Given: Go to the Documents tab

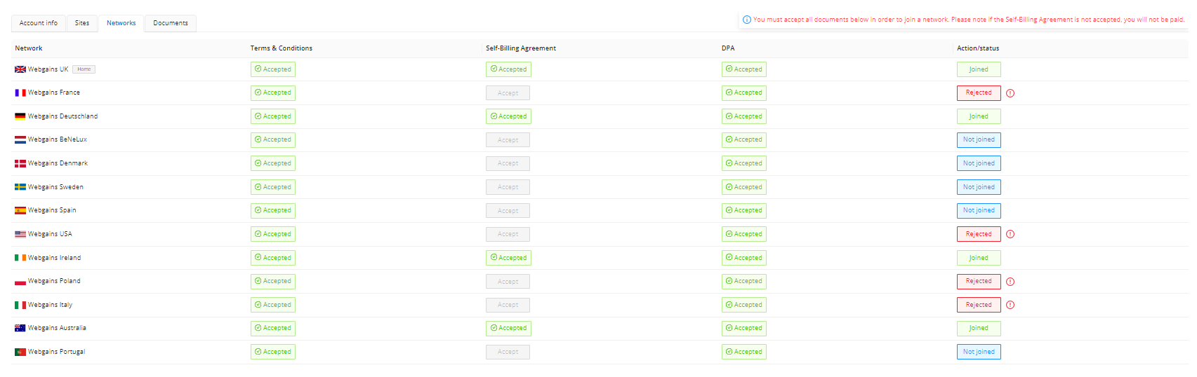Looking at the screenshot, I should pos(171,23).
